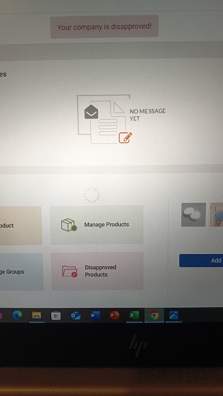
Task: Open the Manage Products tile
Action: (x=97, y=225)
